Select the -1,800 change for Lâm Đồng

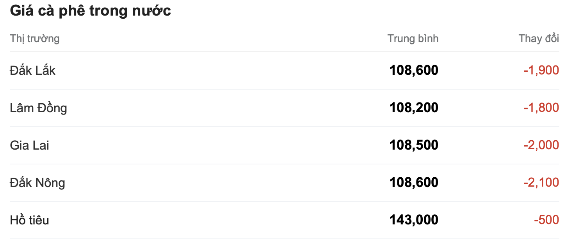coord(541,108)
